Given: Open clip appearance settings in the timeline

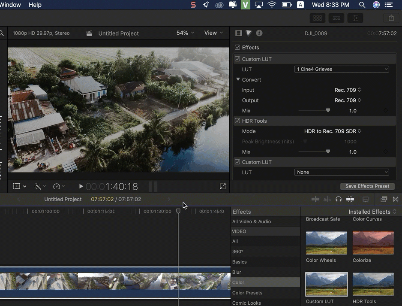Looking at the screenshot, I should coord(365,199).
